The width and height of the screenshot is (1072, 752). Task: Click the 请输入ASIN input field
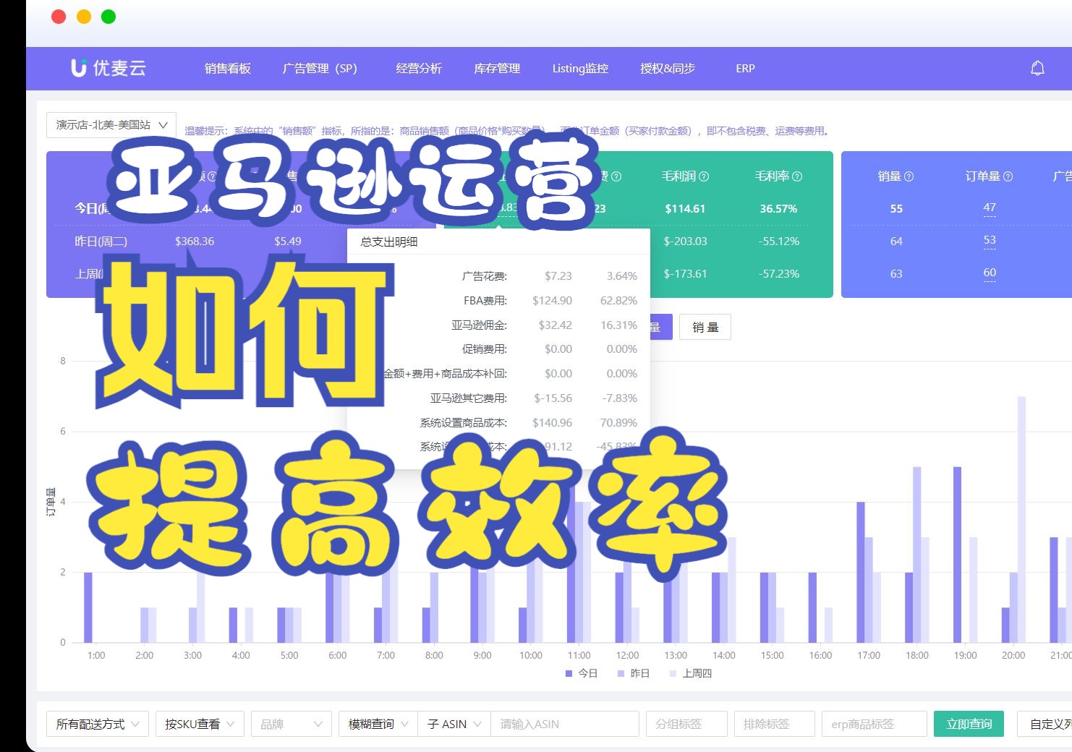[x=565, y=724]
